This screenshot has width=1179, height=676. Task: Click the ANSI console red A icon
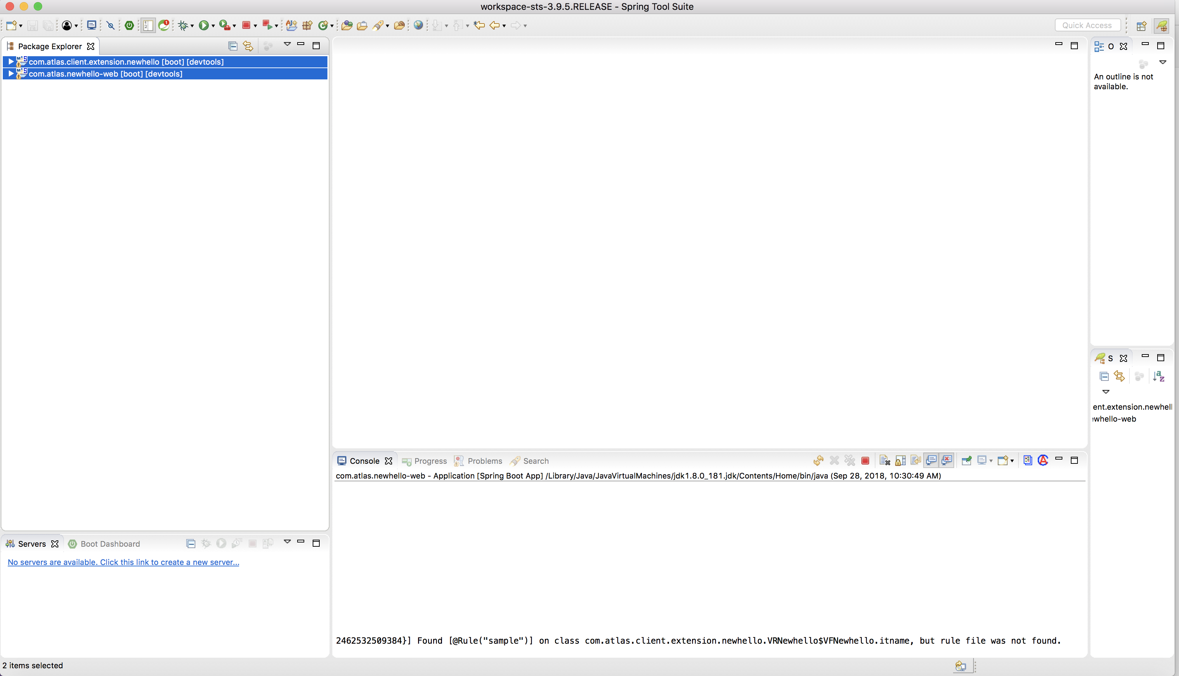pos(1043,461)
